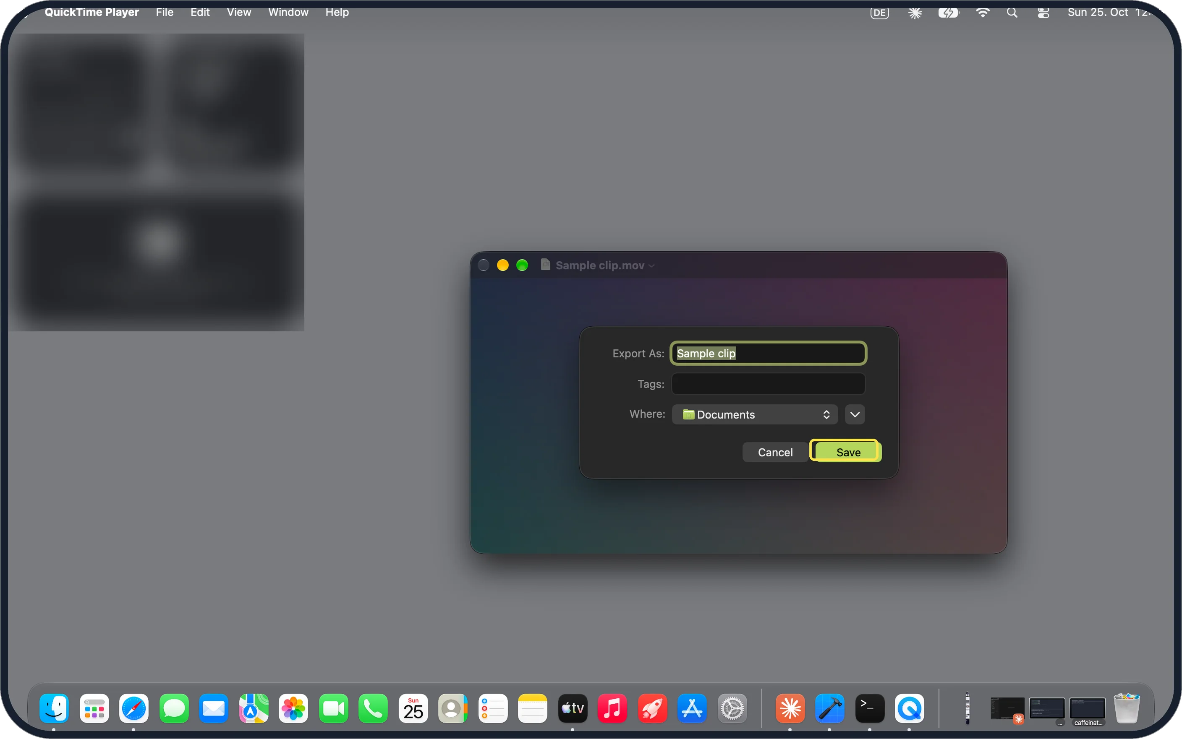The height and width of the screenshot is (739, 1182).
Task: Open the View menu
Action: (x=239, y=12)
